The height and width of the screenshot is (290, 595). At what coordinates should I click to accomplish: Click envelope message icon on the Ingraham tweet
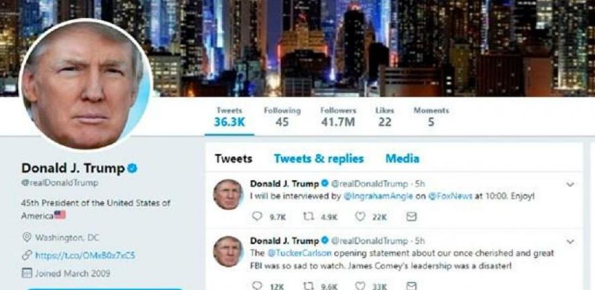(411, 216)
